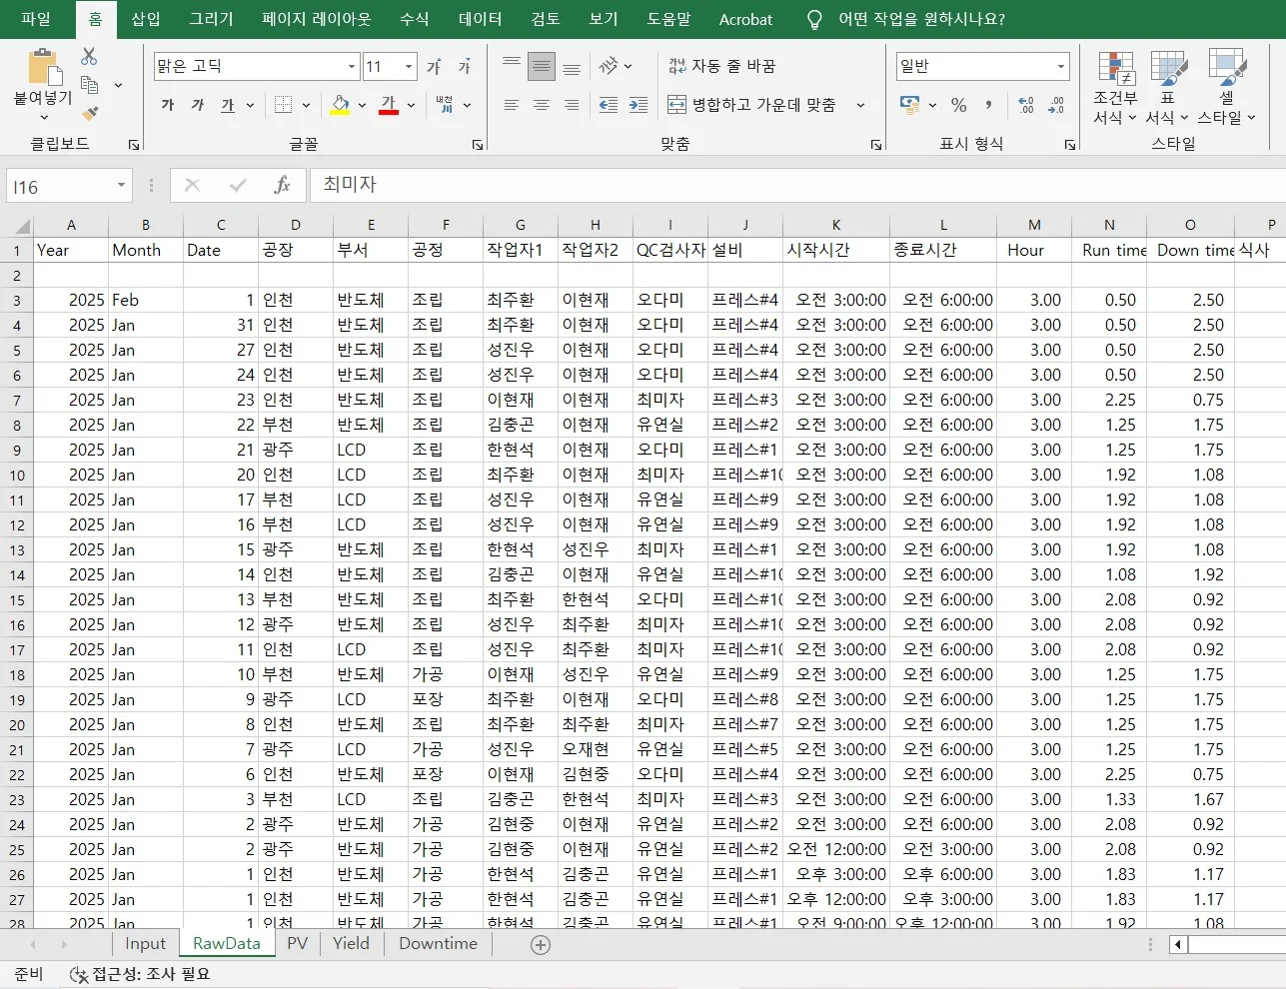The width and height of the screenshot is (1286, 989).
Task: Expand the fill color dropdown arrow
Action: (x=362, y=105)
